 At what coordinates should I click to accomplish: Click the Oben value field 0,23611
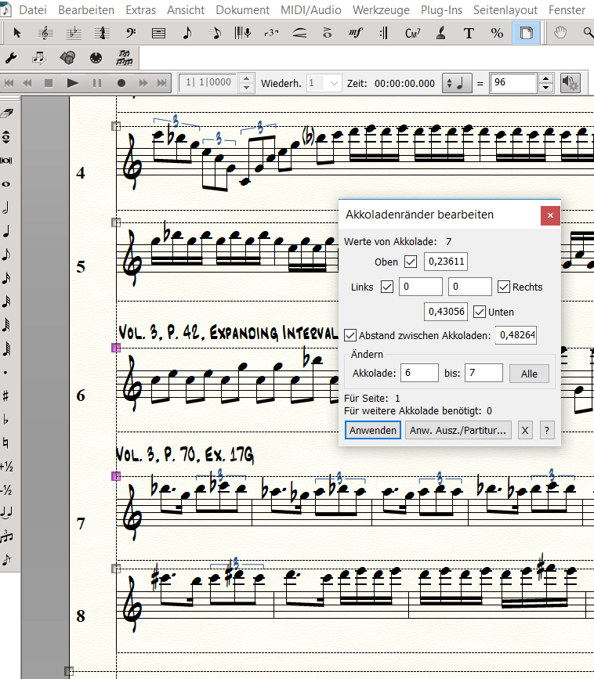[x=446, y=262]
